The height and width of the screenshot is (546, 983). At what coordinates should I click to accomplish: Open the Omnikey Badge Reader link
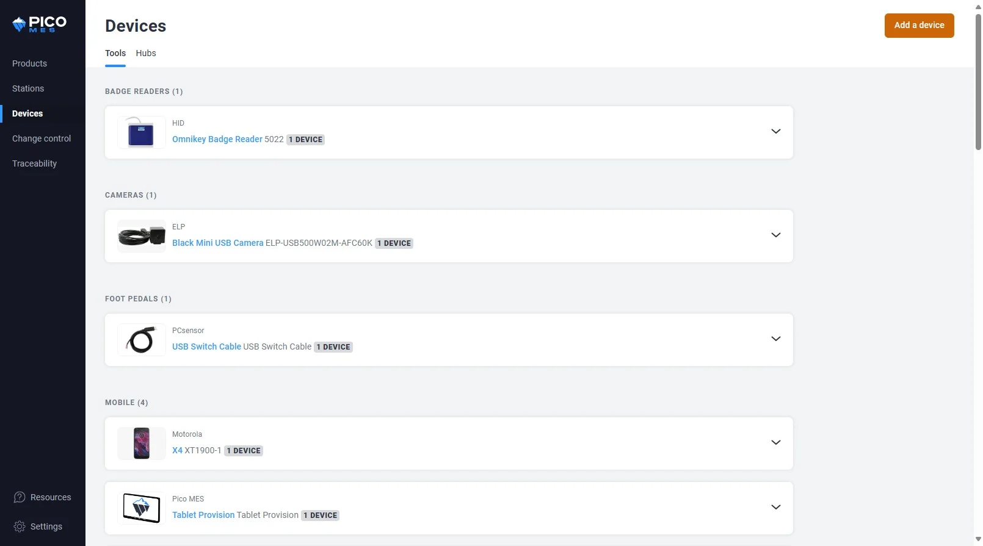point(217,139)
